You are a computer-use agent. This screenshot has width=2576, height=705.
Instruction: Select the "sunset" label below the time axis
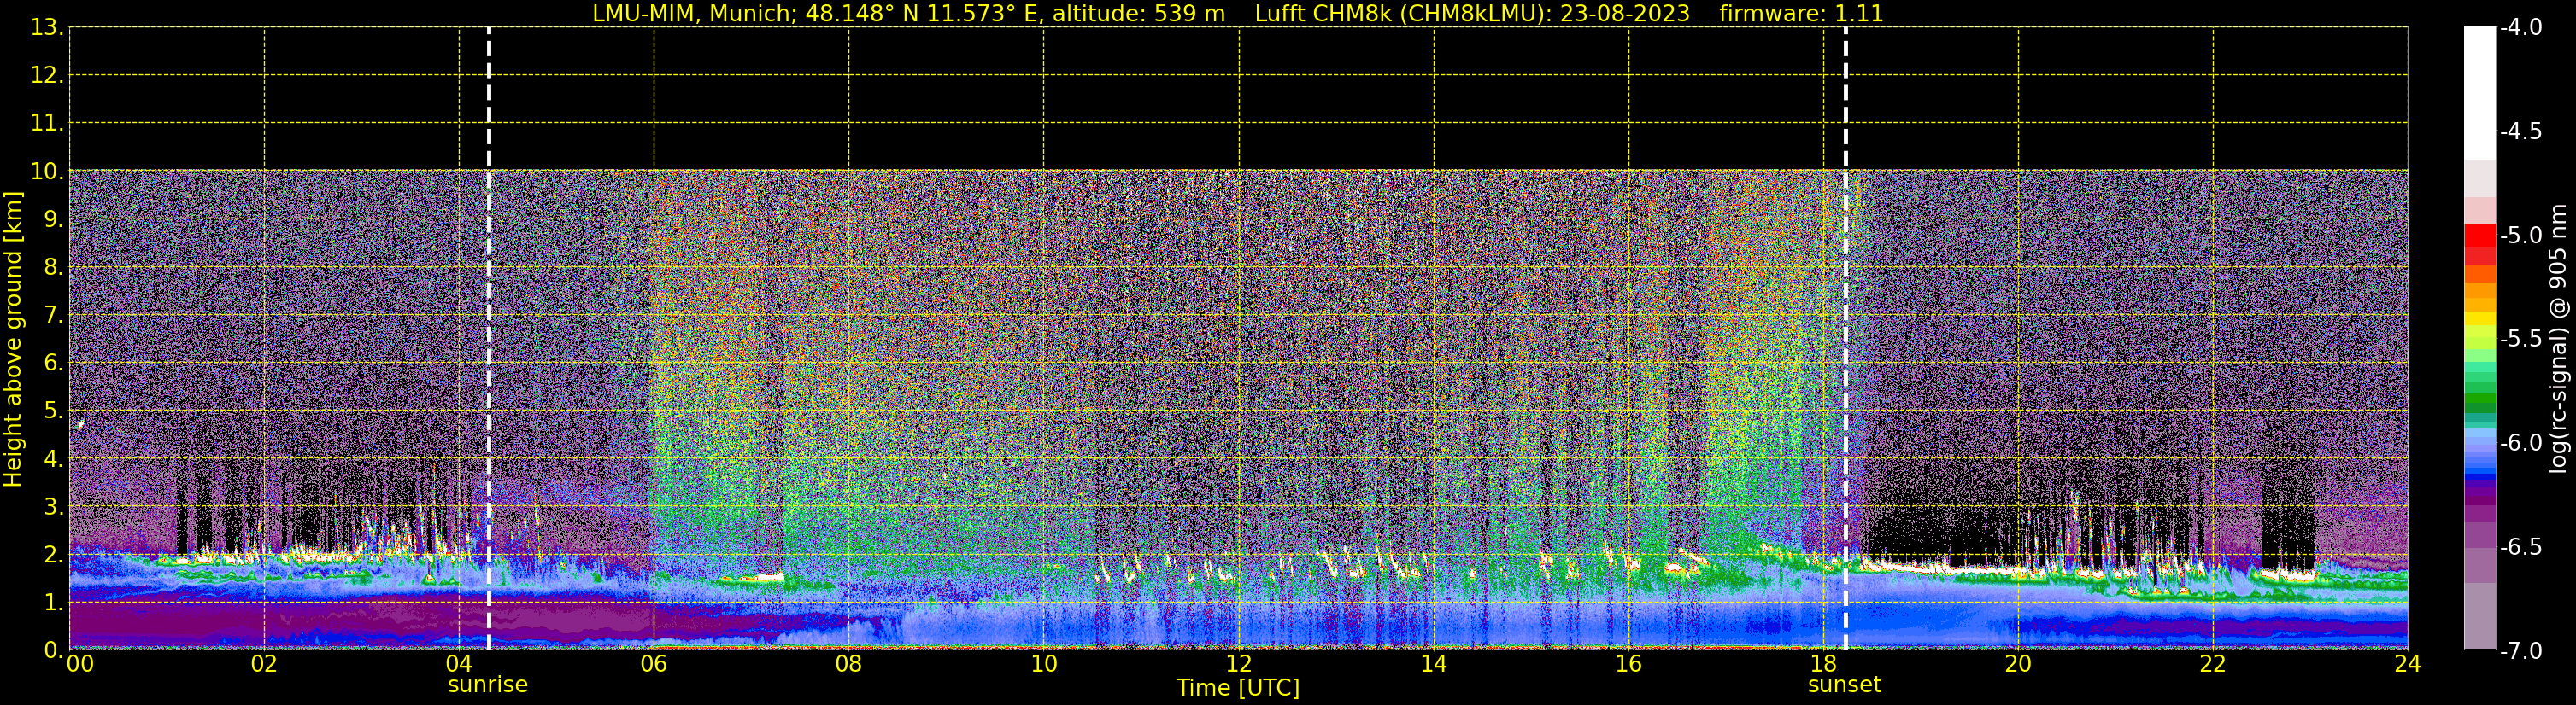[x=1845, y=685]
